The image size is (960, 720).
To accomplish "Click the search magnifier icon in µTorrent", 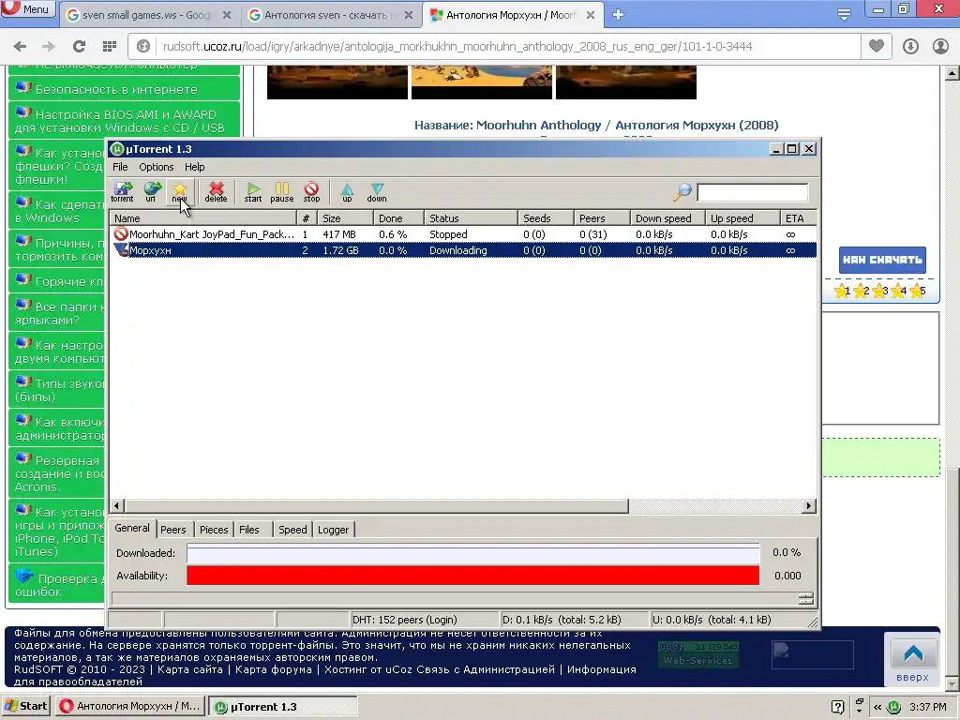I will tap(682, 191).
